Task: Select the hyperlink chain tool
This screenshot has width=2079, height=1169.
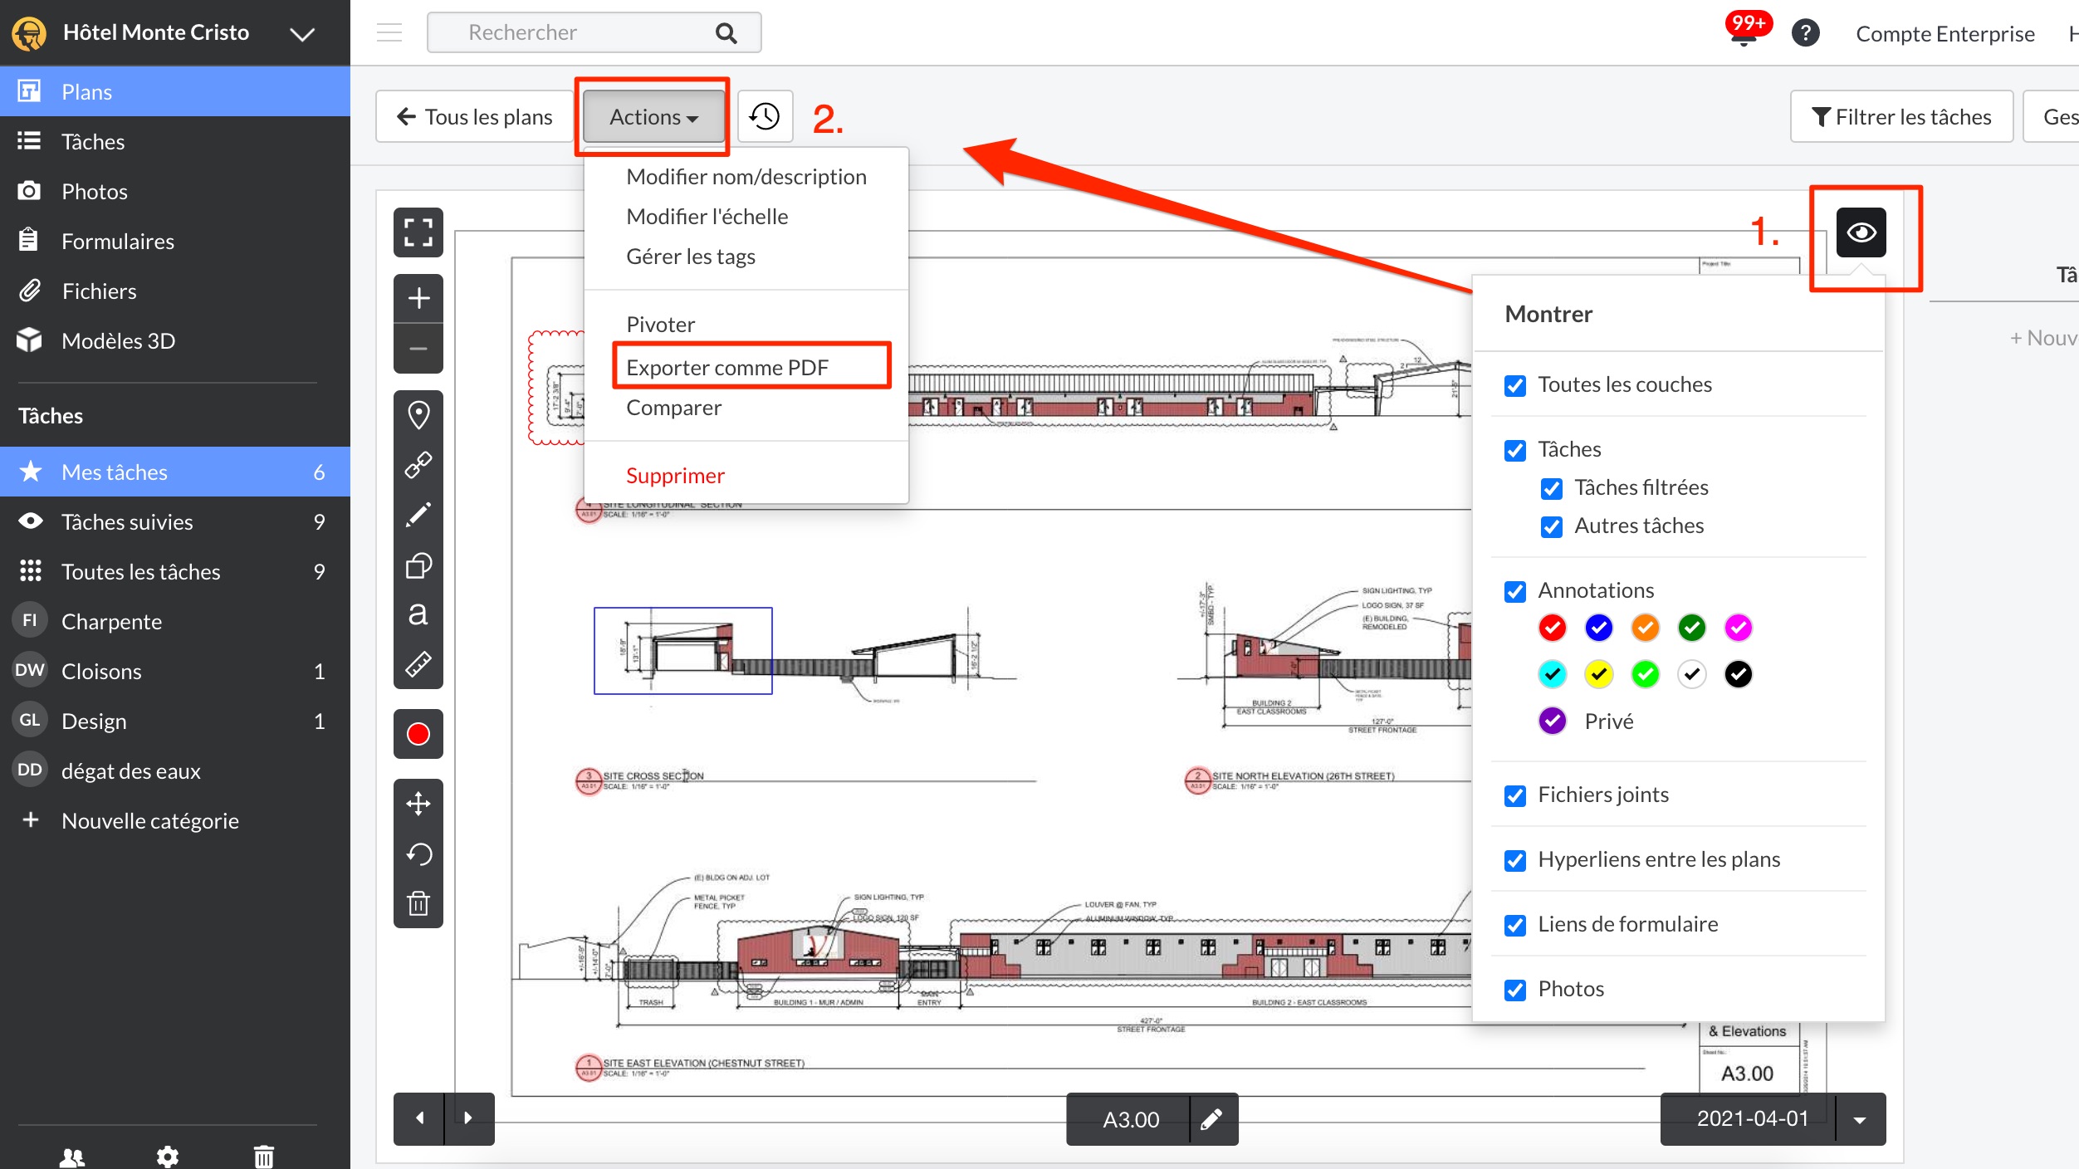Action: pyautogui.click(x=418, y=465)
